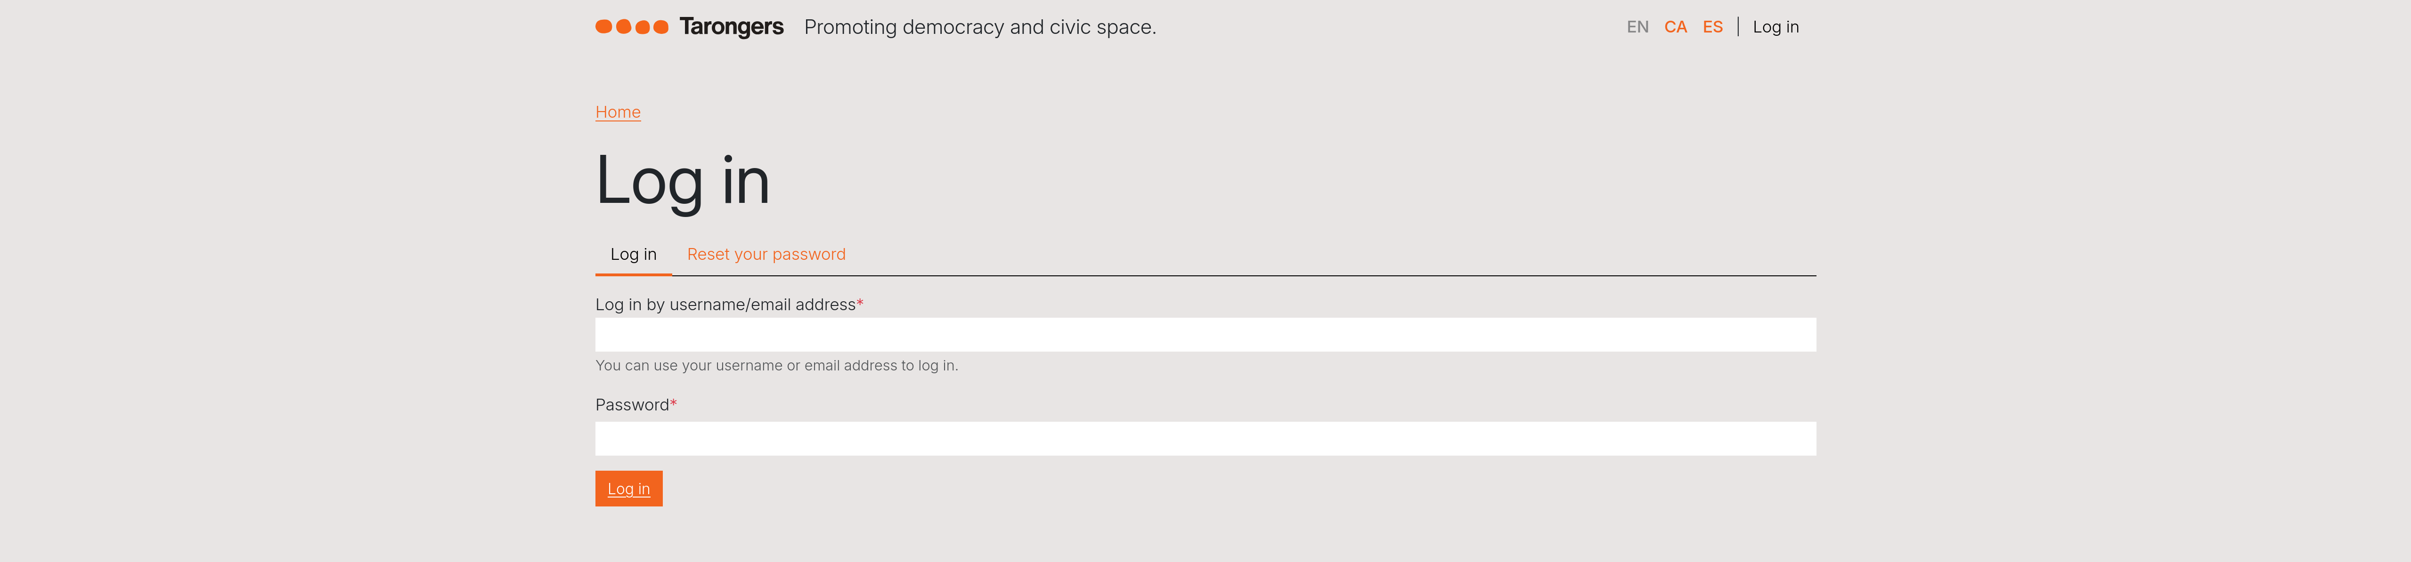2411x562 pixels.
Task: Click the red asterisk beside username label
Action: (860, 304)
